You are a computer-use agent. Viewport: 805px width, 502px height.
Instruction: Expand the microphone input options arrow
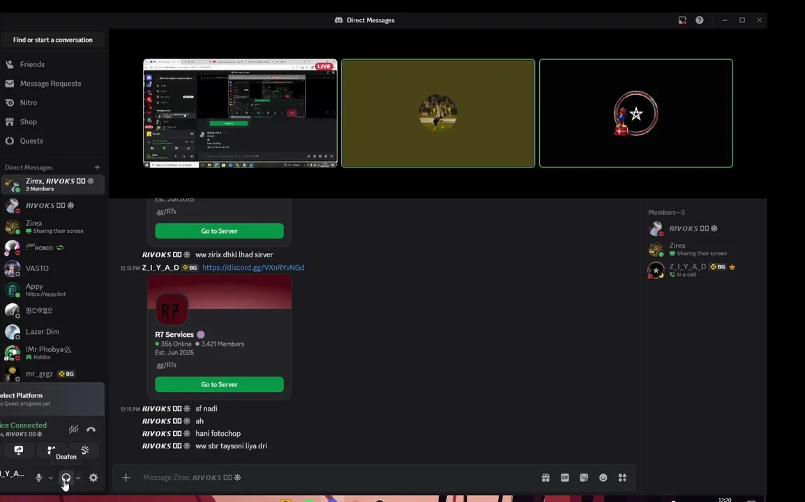coord(50,478)
